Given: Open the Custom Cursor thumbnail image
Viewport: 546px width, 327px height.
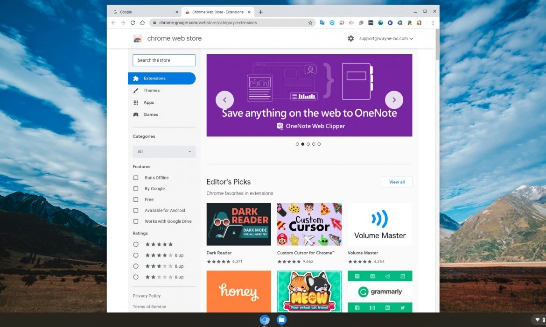Looking at the screenshot, I should [x=309, y=225].
